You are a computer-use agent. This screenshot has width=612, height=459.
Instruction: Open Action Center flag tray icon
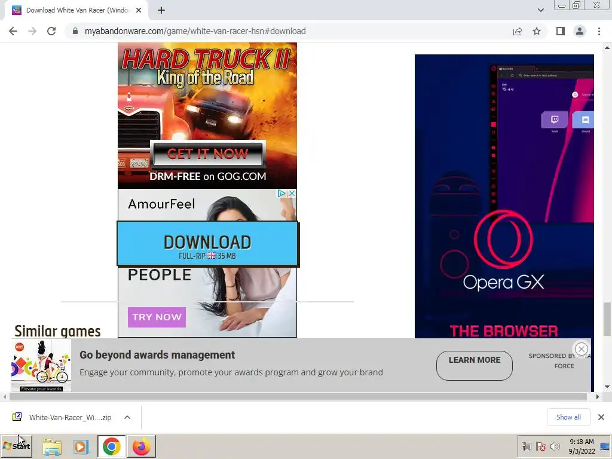click(540, 446)
